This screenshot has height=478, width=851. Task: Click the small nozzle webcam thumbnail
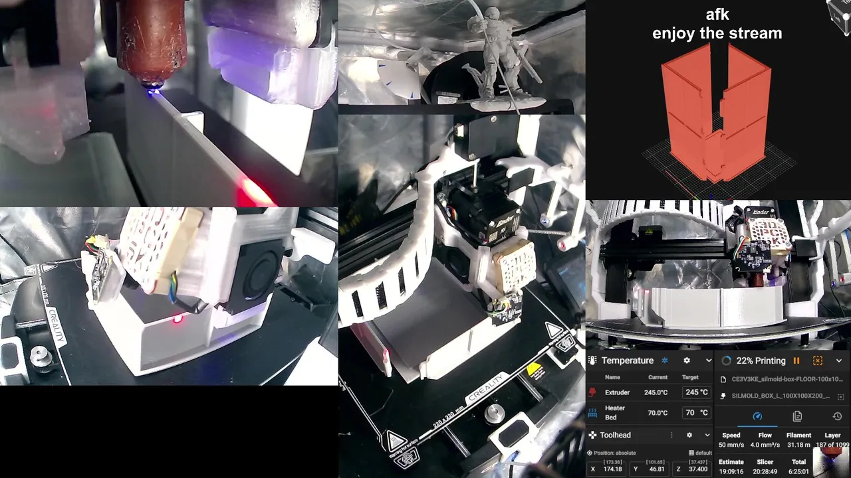pos(832,462)
